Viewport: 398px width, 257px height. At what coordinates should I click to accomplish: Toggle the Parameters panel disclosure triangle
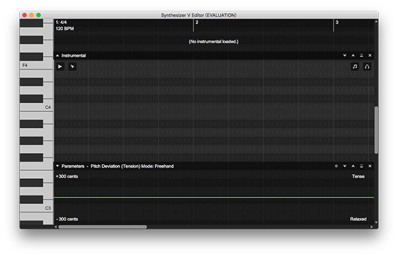coord(57,166)
